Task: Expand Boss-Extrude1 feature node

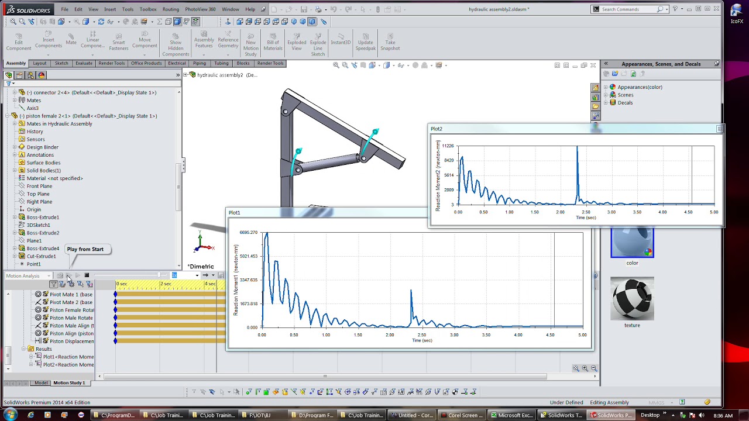Action: tap(15, 217)
